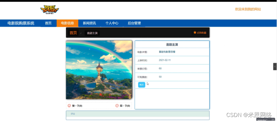Click the 电影院购票系统 site title
The image size is (277, 121).
[21, 23]
